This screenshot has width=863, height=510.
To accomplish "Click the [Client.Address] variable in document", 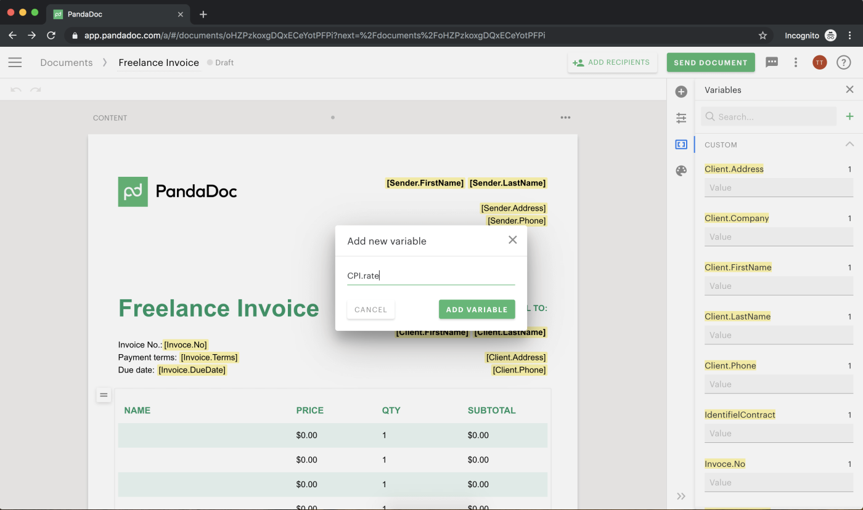I will [516, 357].
